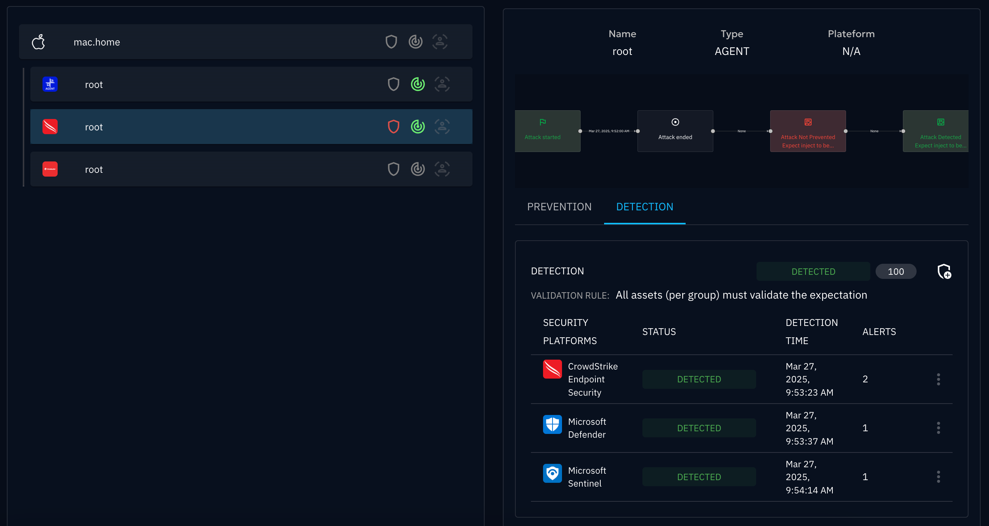The width and height of the screenshot is (989, 526).
Task: Click the 100 score badge
Action: click(x=895, y=271)
